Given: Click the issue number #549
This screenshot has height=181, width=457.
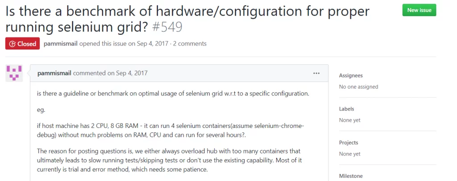Looking at the screenshot, I should [167, 27].
